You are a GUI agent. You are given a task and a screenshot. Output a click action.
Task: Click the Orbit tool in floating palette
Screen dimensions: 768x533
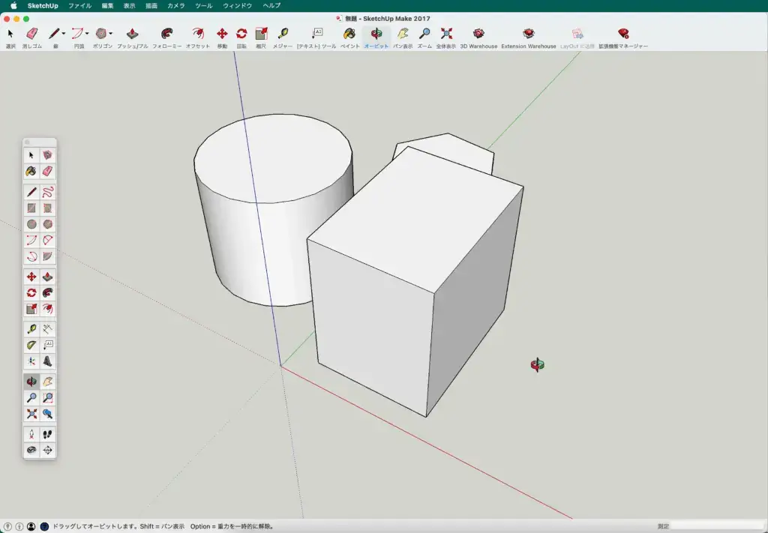(x=31, y=382)
